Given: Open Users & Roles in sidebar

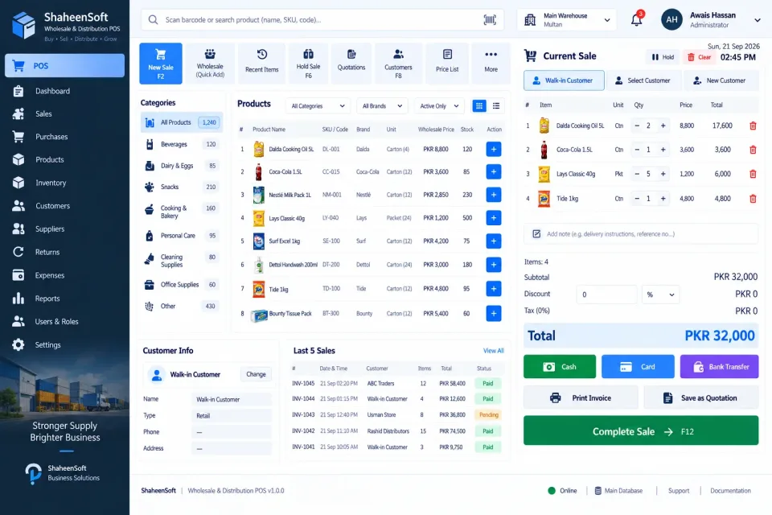Looking at the screenshot, I should 64,322.
